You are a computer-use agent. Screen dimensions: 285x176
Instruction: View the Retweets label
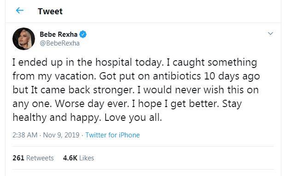[40, 158]
